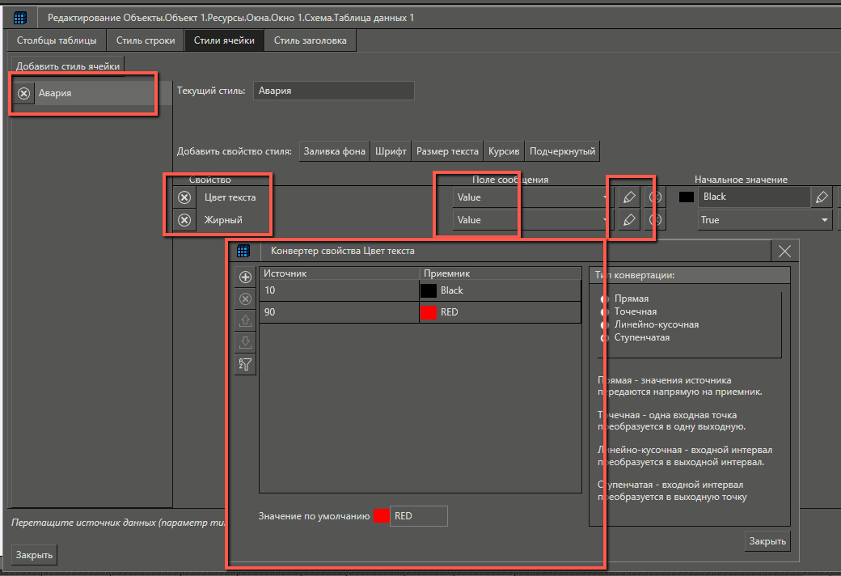Open converter editor for Цвет текста row

click(x=628, y=197)
